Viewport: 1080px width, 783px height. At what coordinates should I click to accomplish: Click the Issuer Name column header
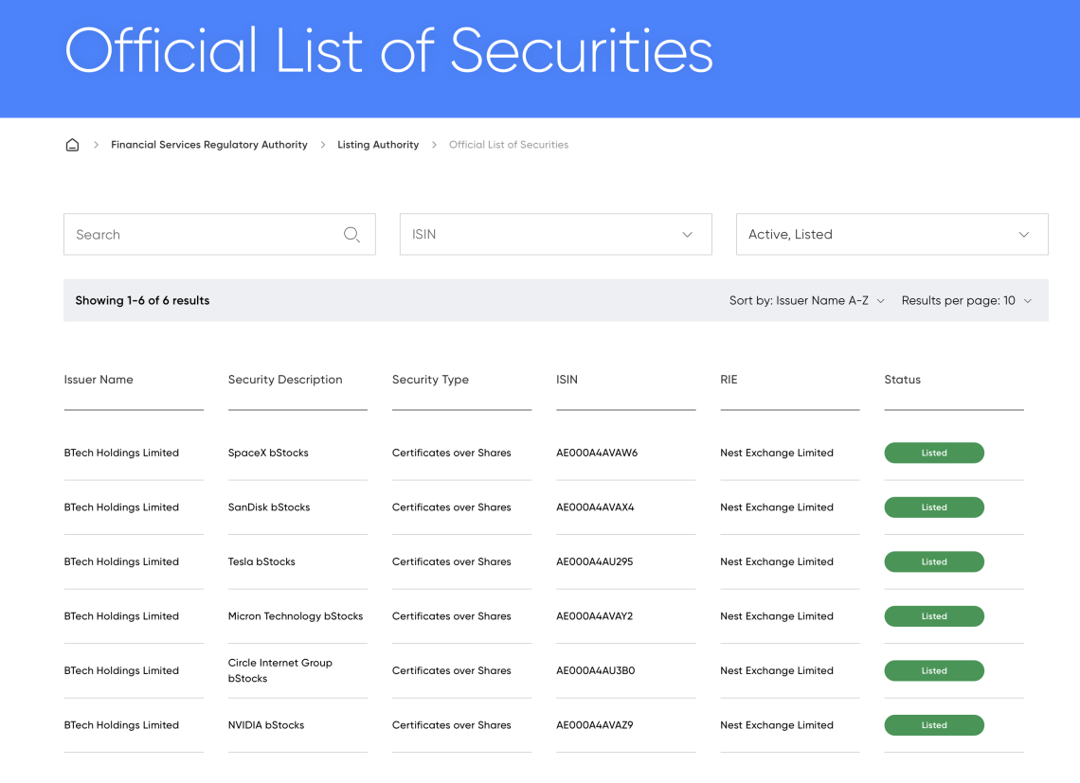pos(99,380)
